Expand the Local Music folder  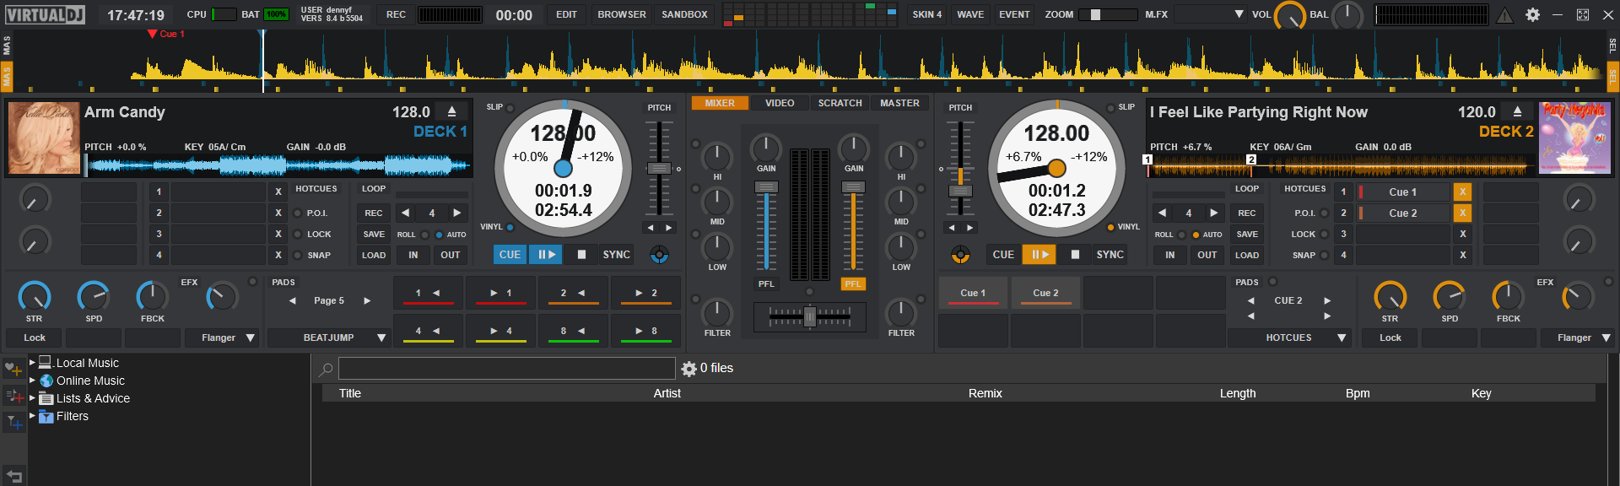tap(32, 363)
